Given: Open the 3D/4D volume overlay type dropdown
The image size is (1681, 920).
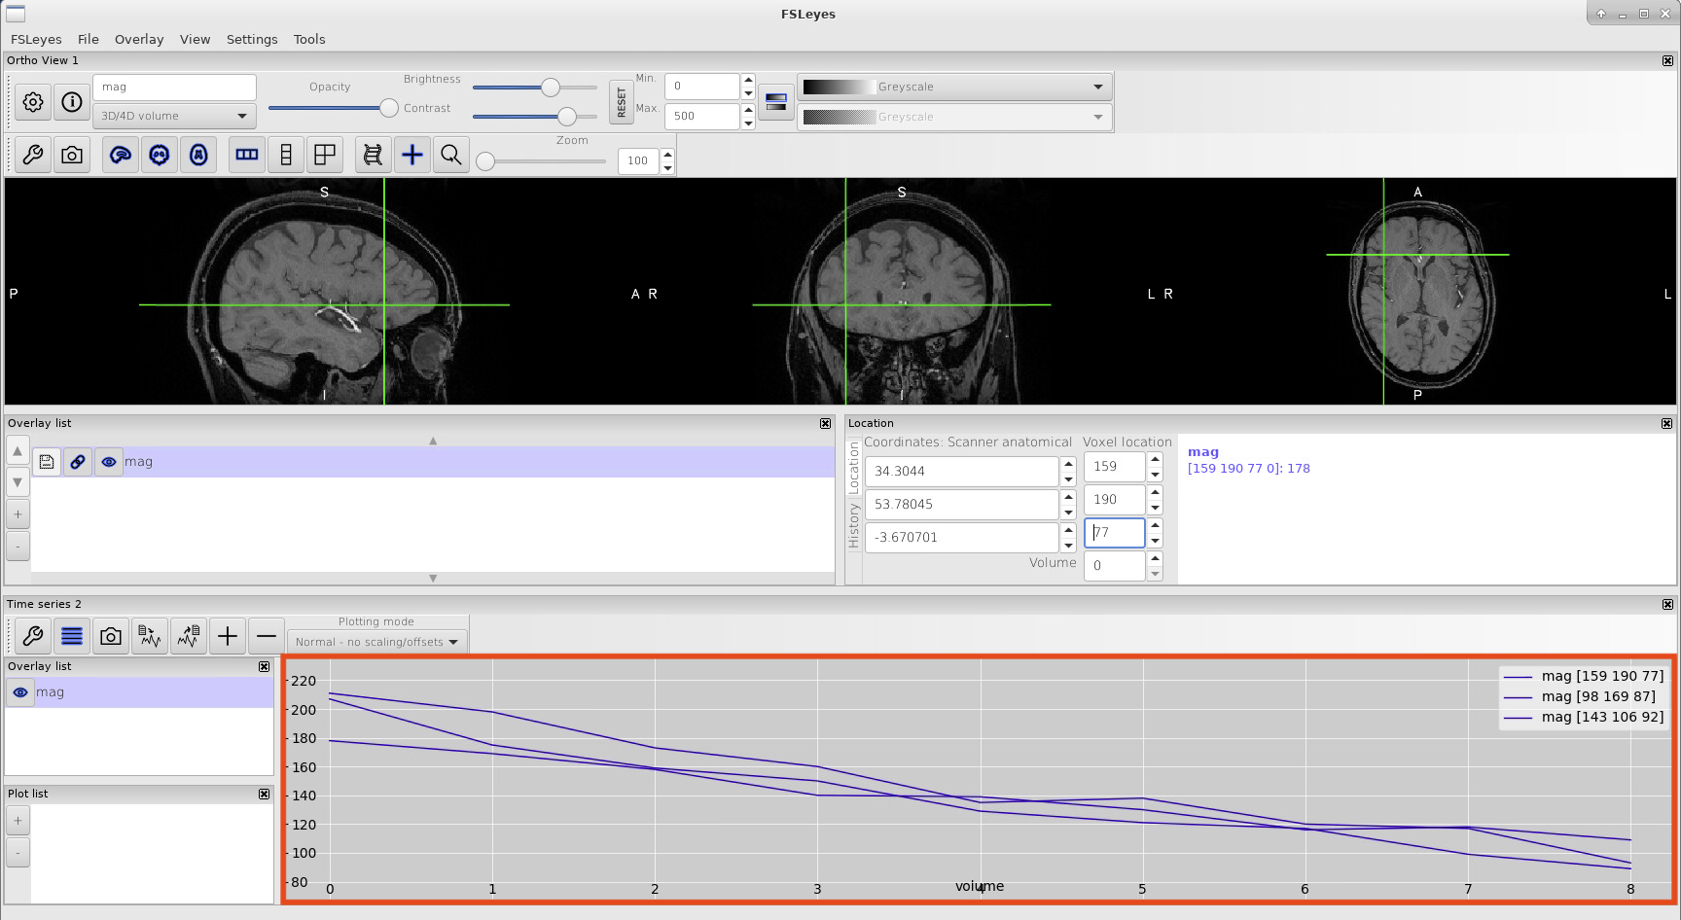Looking at the screenshot, I should (175, 116).
